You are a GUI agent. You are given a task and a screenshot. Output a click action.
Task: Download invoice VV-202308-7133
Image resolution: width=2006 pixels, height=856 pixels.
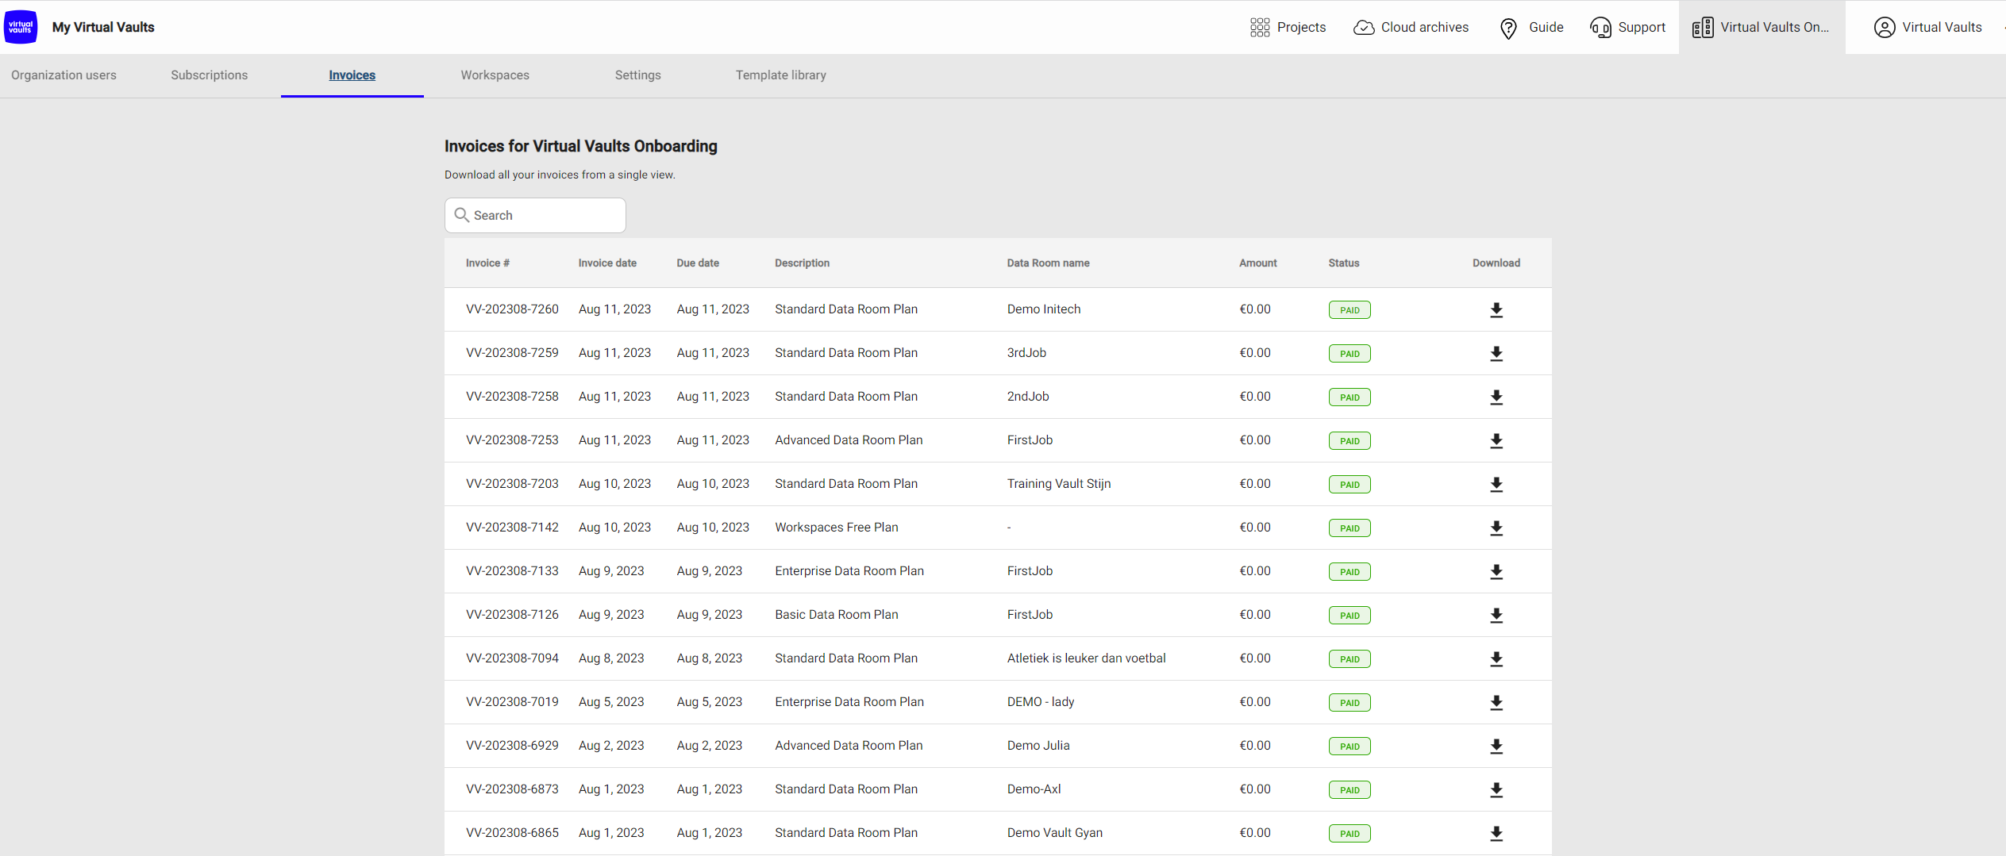click(x=1496, y=572)
